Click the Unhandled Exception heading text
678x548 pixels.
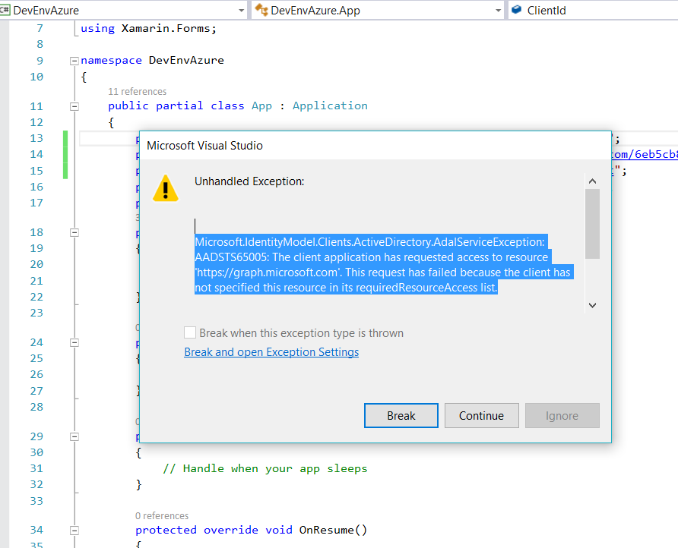249,181
